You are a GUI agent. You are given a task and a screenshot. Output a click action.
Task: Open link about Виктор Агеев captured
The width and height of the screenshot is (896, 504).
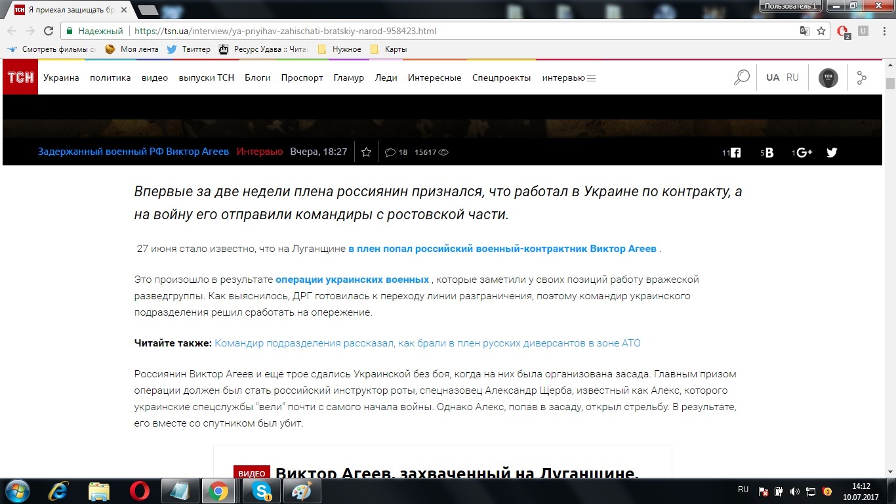502,249
